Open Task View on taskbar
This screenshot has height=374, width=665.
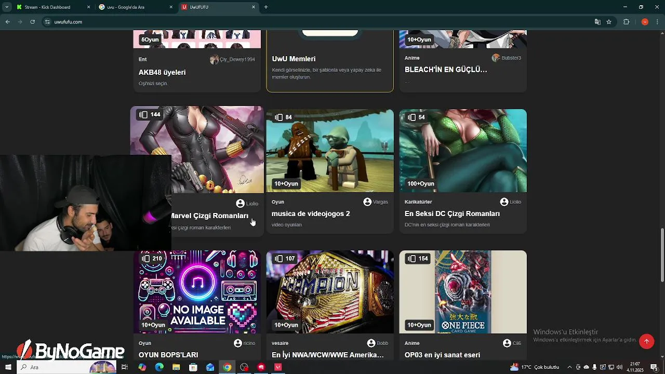point(125,367)
